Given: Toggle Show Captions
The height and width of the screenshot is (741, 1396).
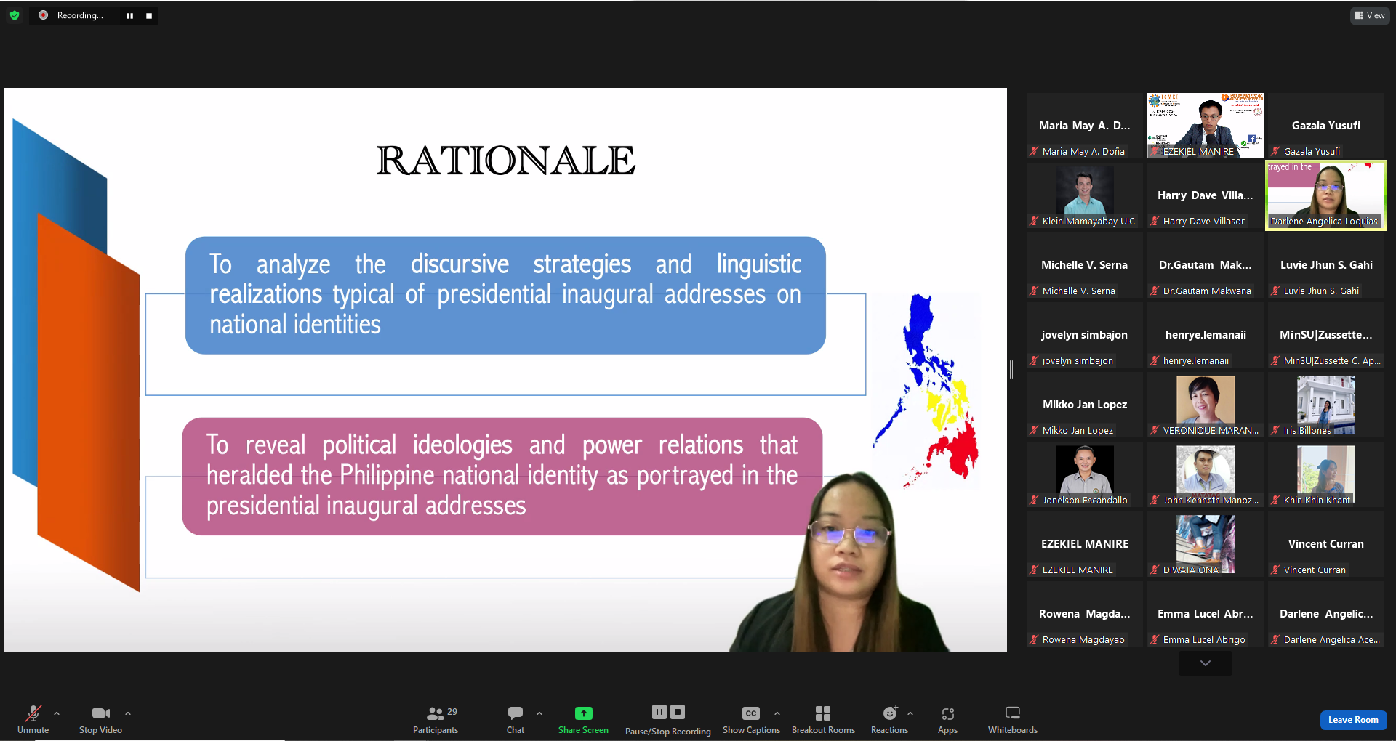Looking at the screenshot, I should pyautogui.click(x=751, y=719).
